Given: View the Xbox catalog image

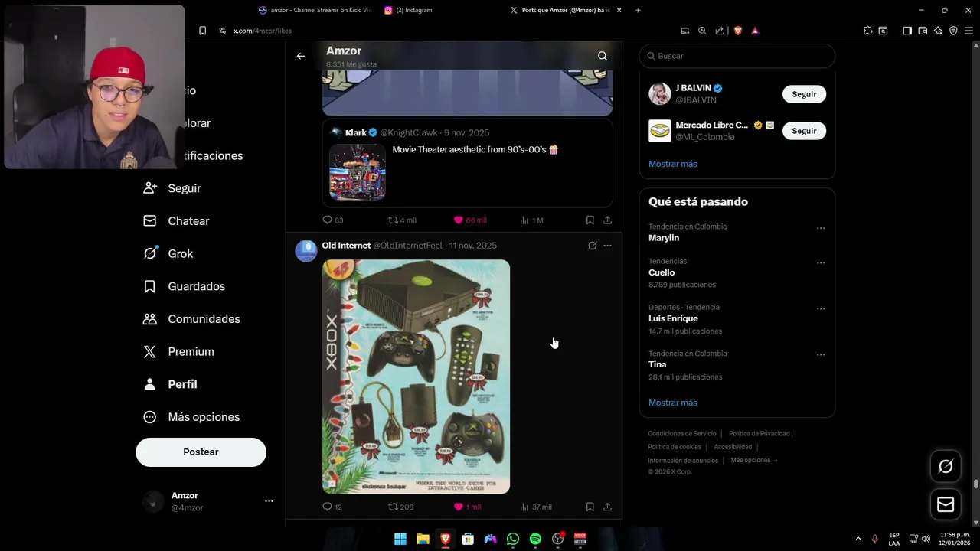Looking at the screenshot, I should [416, 377].
